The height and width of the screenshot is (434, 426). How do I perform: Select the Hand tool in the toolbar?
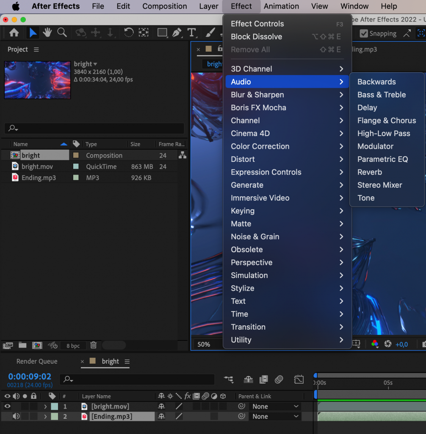coord(47,33)
